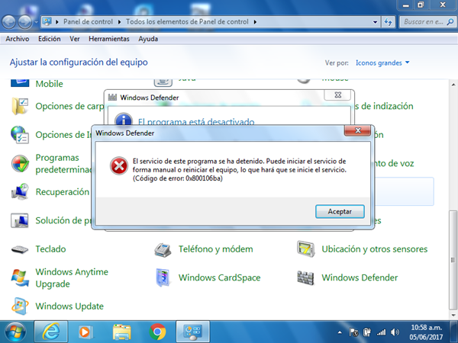Click Panel de control in breadcrumb
Image resolution: width=458 pixels, height=343 pixels.
(x=88, y=22)
